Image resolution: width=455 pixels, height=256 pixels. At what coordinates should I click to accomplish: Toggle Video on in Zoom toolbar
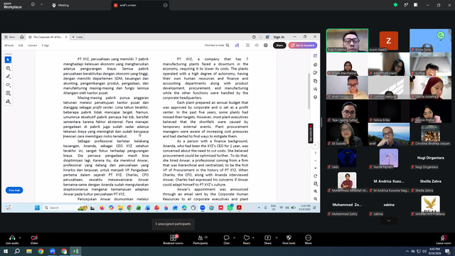point(34,240)
